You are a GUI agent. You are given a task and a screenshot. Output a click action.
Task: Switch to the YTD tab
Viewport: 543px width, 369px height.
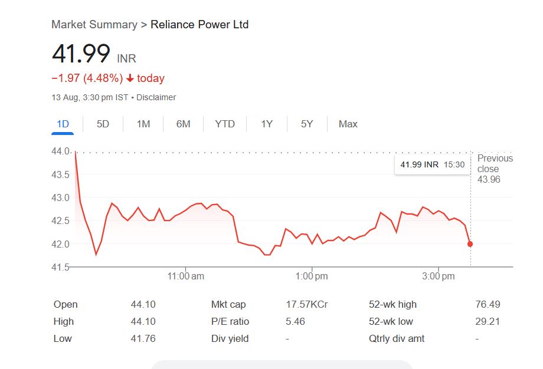coord(225,124)
